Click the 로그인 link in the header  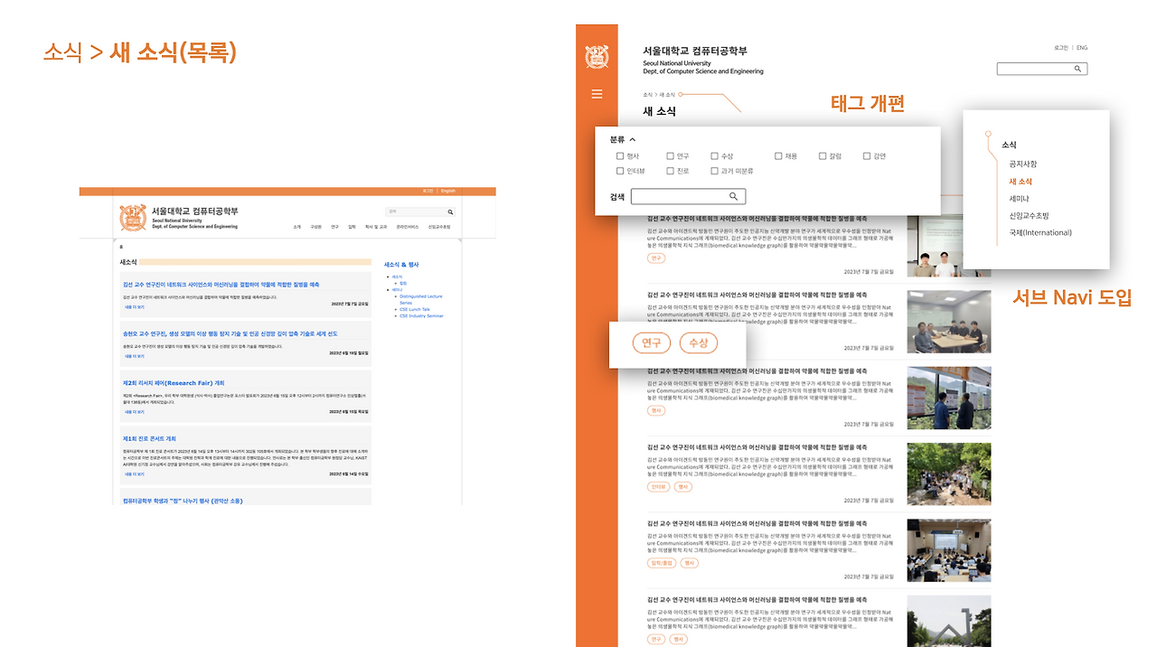tap(1059, 47)
